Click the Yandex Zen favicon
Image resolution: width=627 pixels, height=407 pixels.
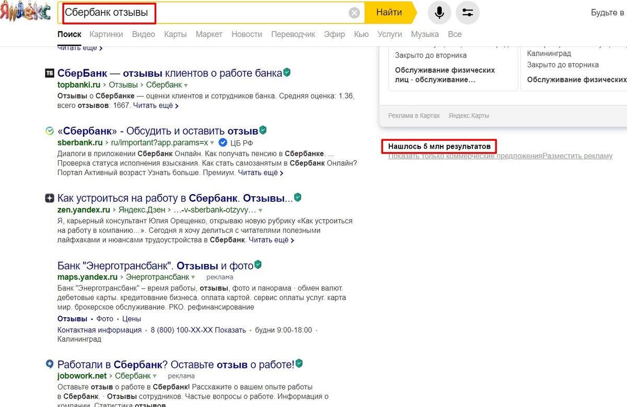pyautogui.click(x=50, y=198)
